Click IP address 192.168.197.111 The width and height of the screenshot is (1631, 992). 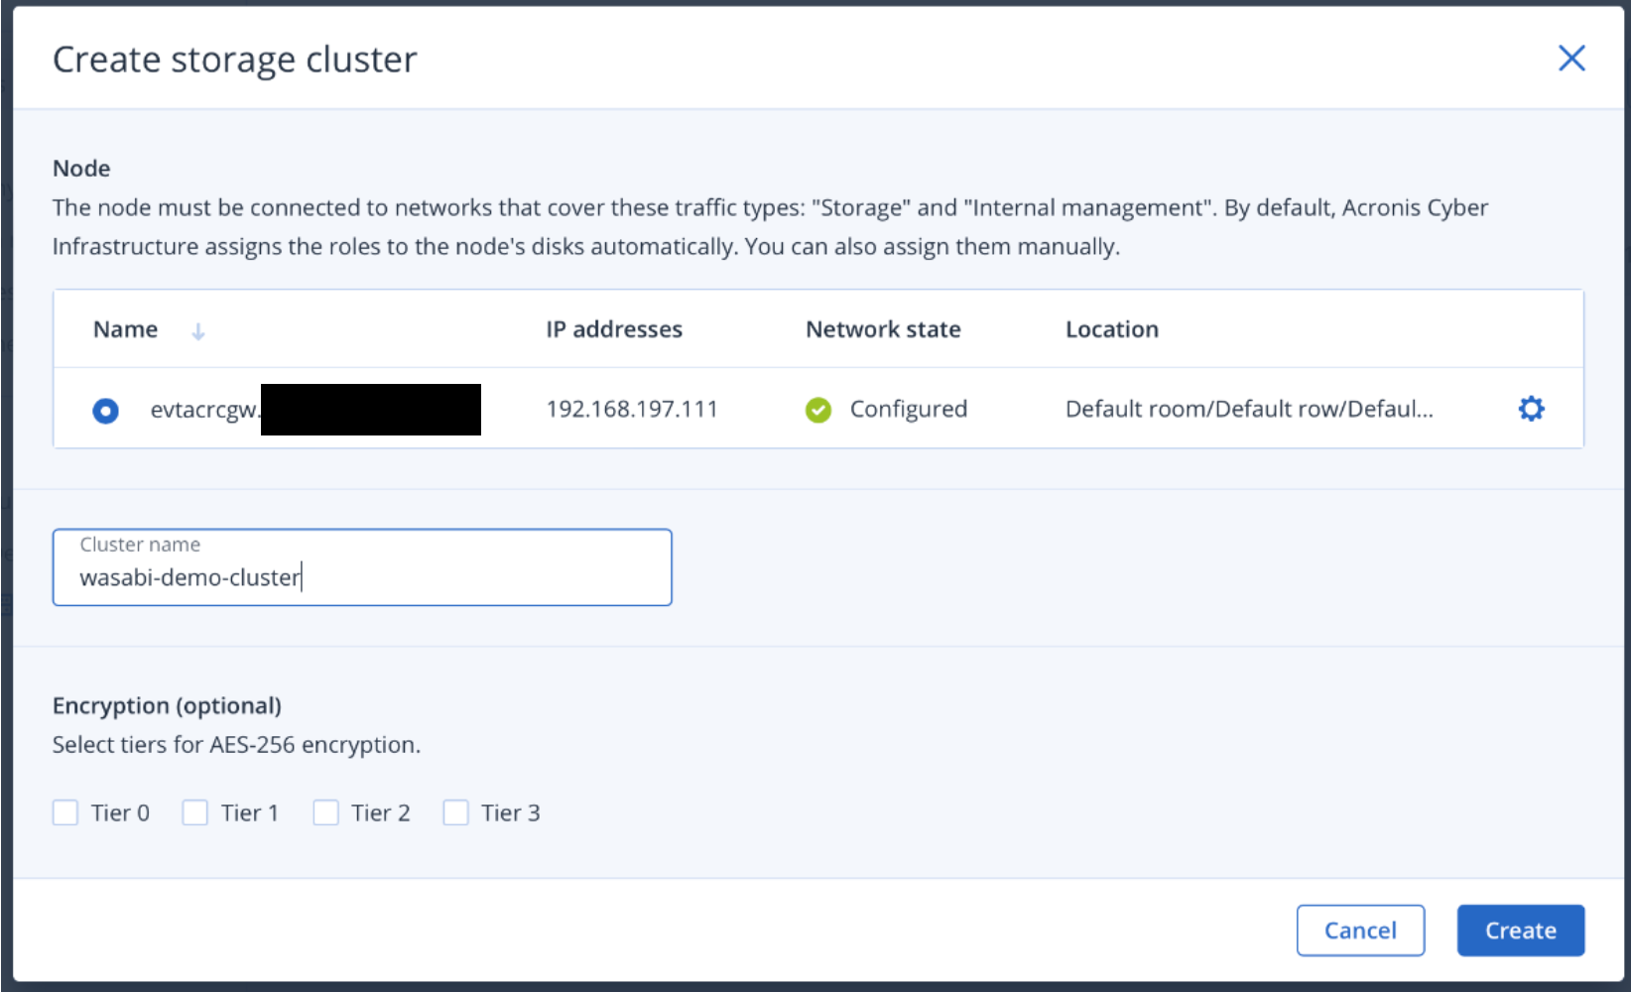(x=632, y=409)
